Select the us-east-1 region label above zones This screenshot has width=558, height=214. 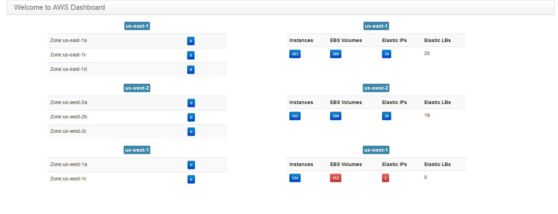(137, 26)
